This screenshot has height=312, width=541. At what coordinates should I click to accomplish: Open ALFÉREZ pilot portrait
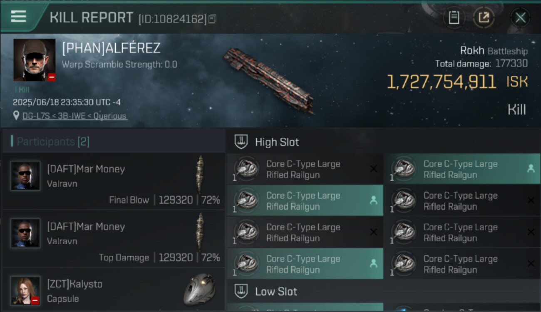[x=34, y=60]
